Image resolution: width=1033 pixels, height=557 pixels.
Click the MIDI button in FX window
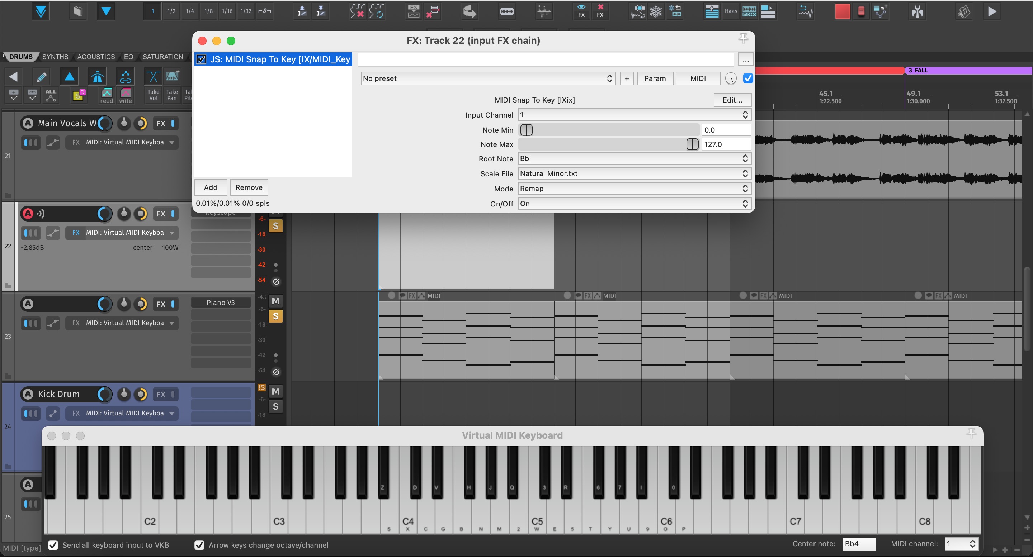pos(698,78)
